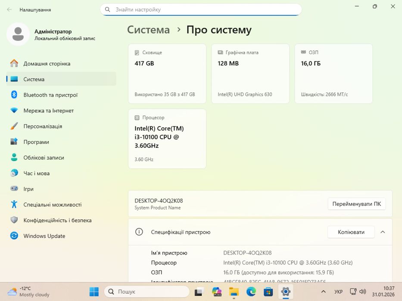This screenshot has height=301, width=402.
Task: Click the Settings gear icon in taskbar
Action: point(285,292)
